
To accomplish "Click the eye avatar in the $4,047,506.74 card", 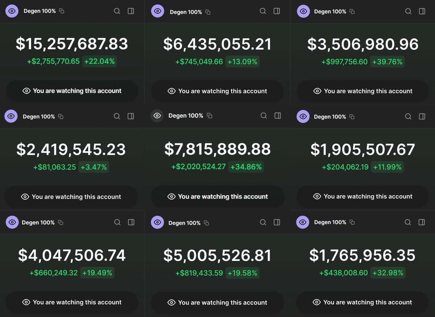I will pos(12,222).
